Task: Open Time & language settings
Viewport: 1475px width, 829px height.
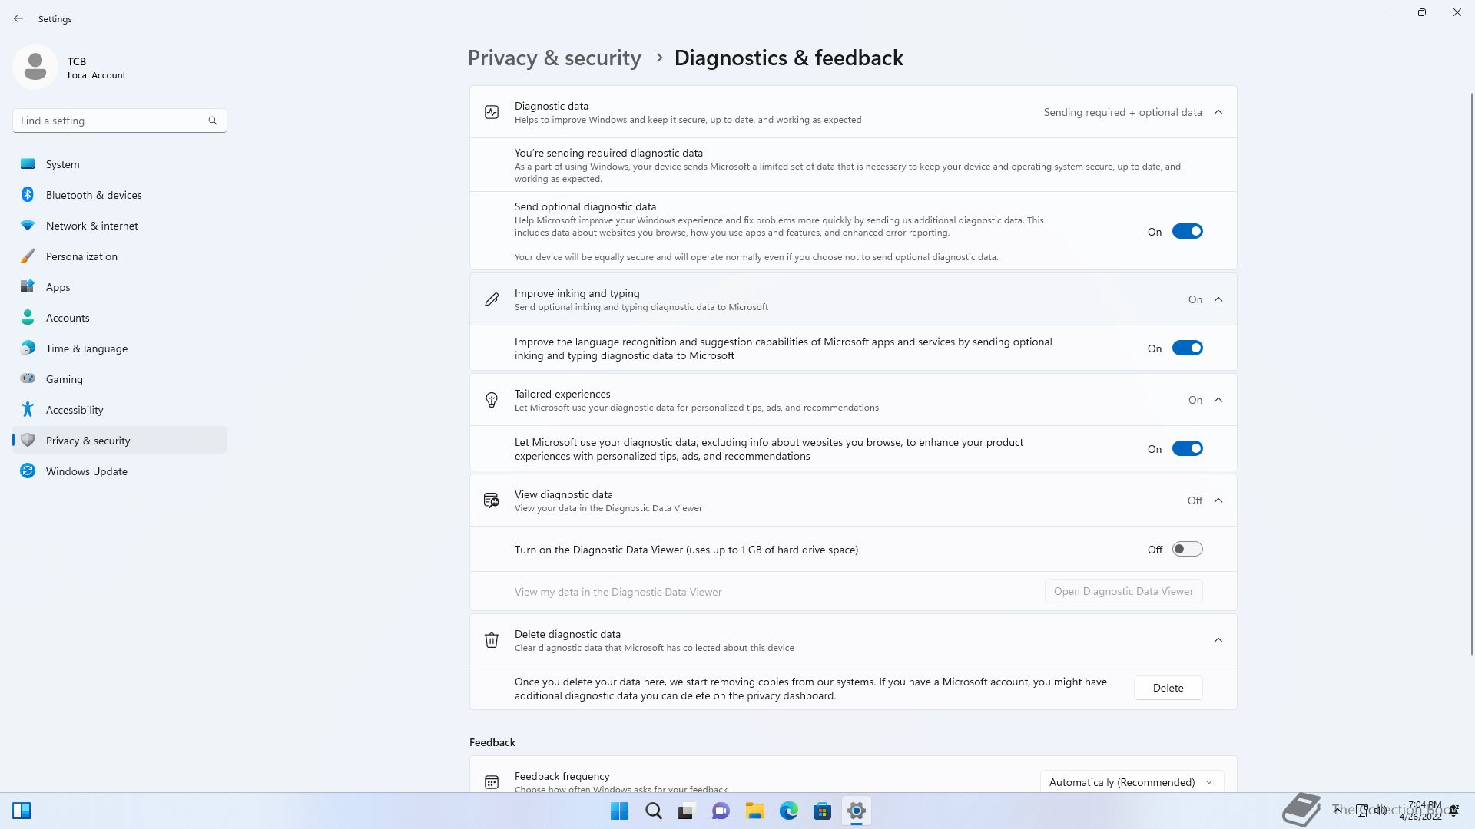Action: pyautogui.click(x=120, y=348)
